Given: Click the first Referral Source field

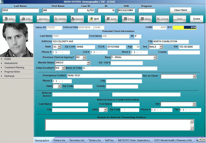Looking at the screenshot, I should (x=76, y=94).
